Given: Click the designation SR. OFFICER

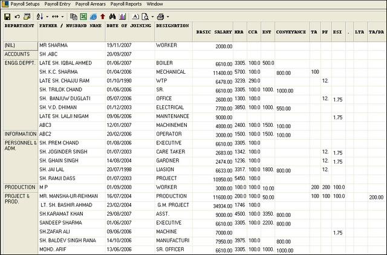Looking at the screenshot, I should (170, 250).
